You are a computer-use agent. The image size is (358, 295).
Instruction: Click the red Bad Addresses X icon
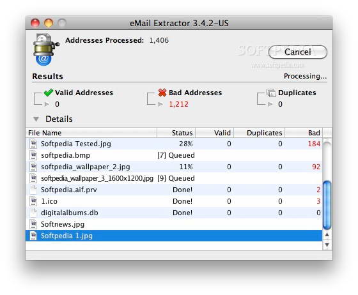coord(162,93)
